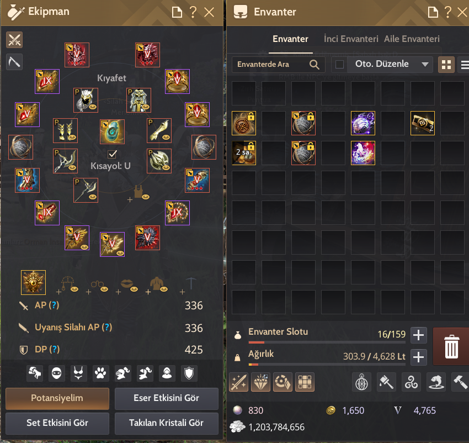Image resolution: width=469 pixels, height=443 pixels.
Task: Click the Set Etkisini Gör button
Action: tap(57, 423)
